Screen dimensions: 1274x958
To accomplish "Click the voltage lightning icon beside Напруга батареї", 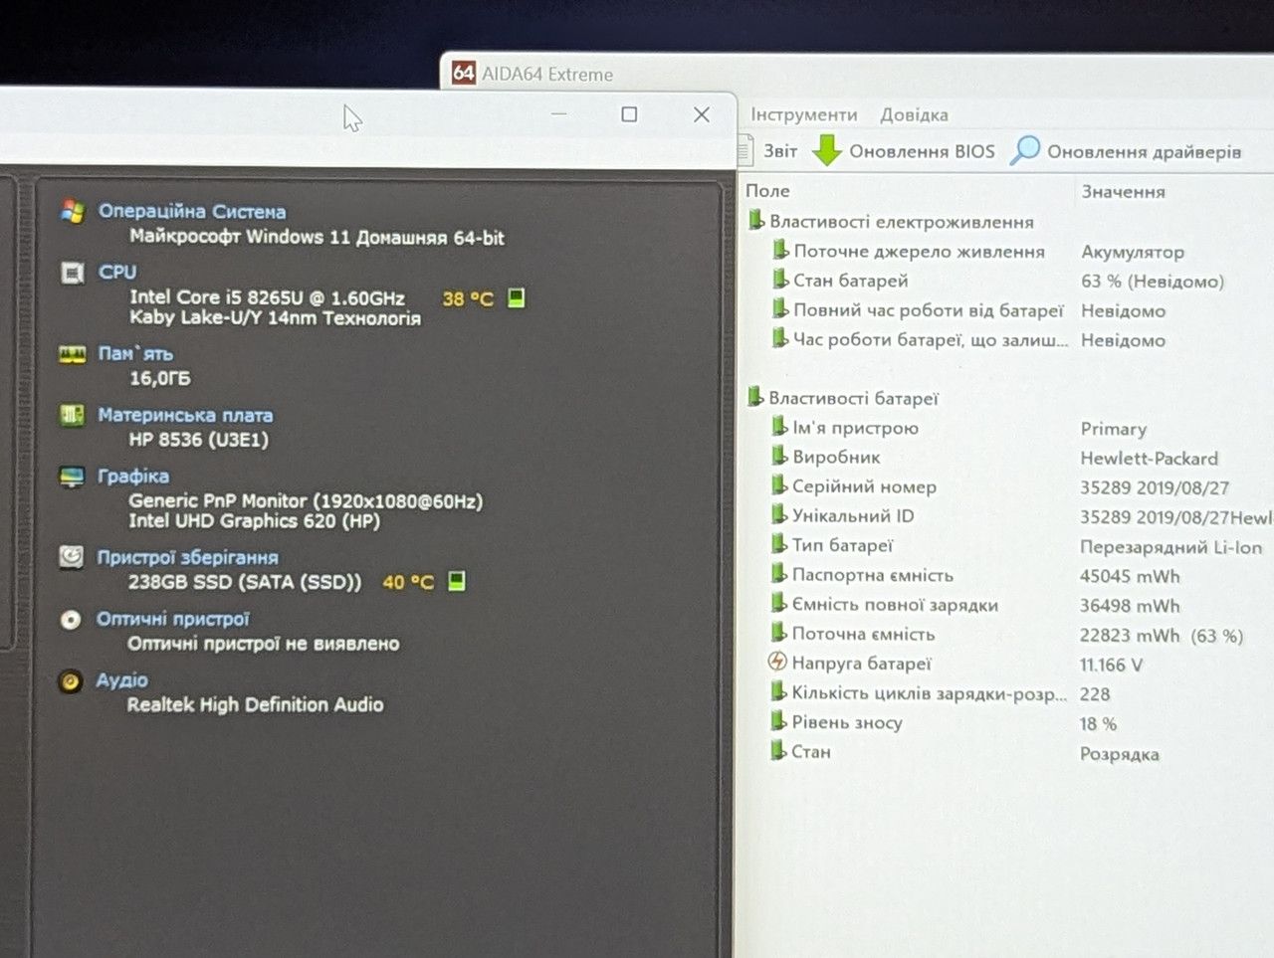I will 778,662.
